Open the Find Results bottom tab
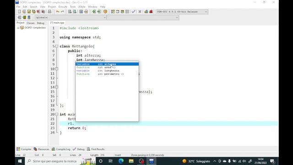The image size is (293, 165). (x=96, y=149)
